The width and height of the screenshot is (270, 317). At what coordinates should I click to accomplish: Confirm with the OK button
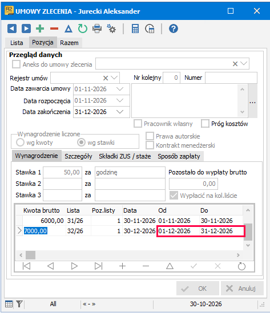pos(198,288)
